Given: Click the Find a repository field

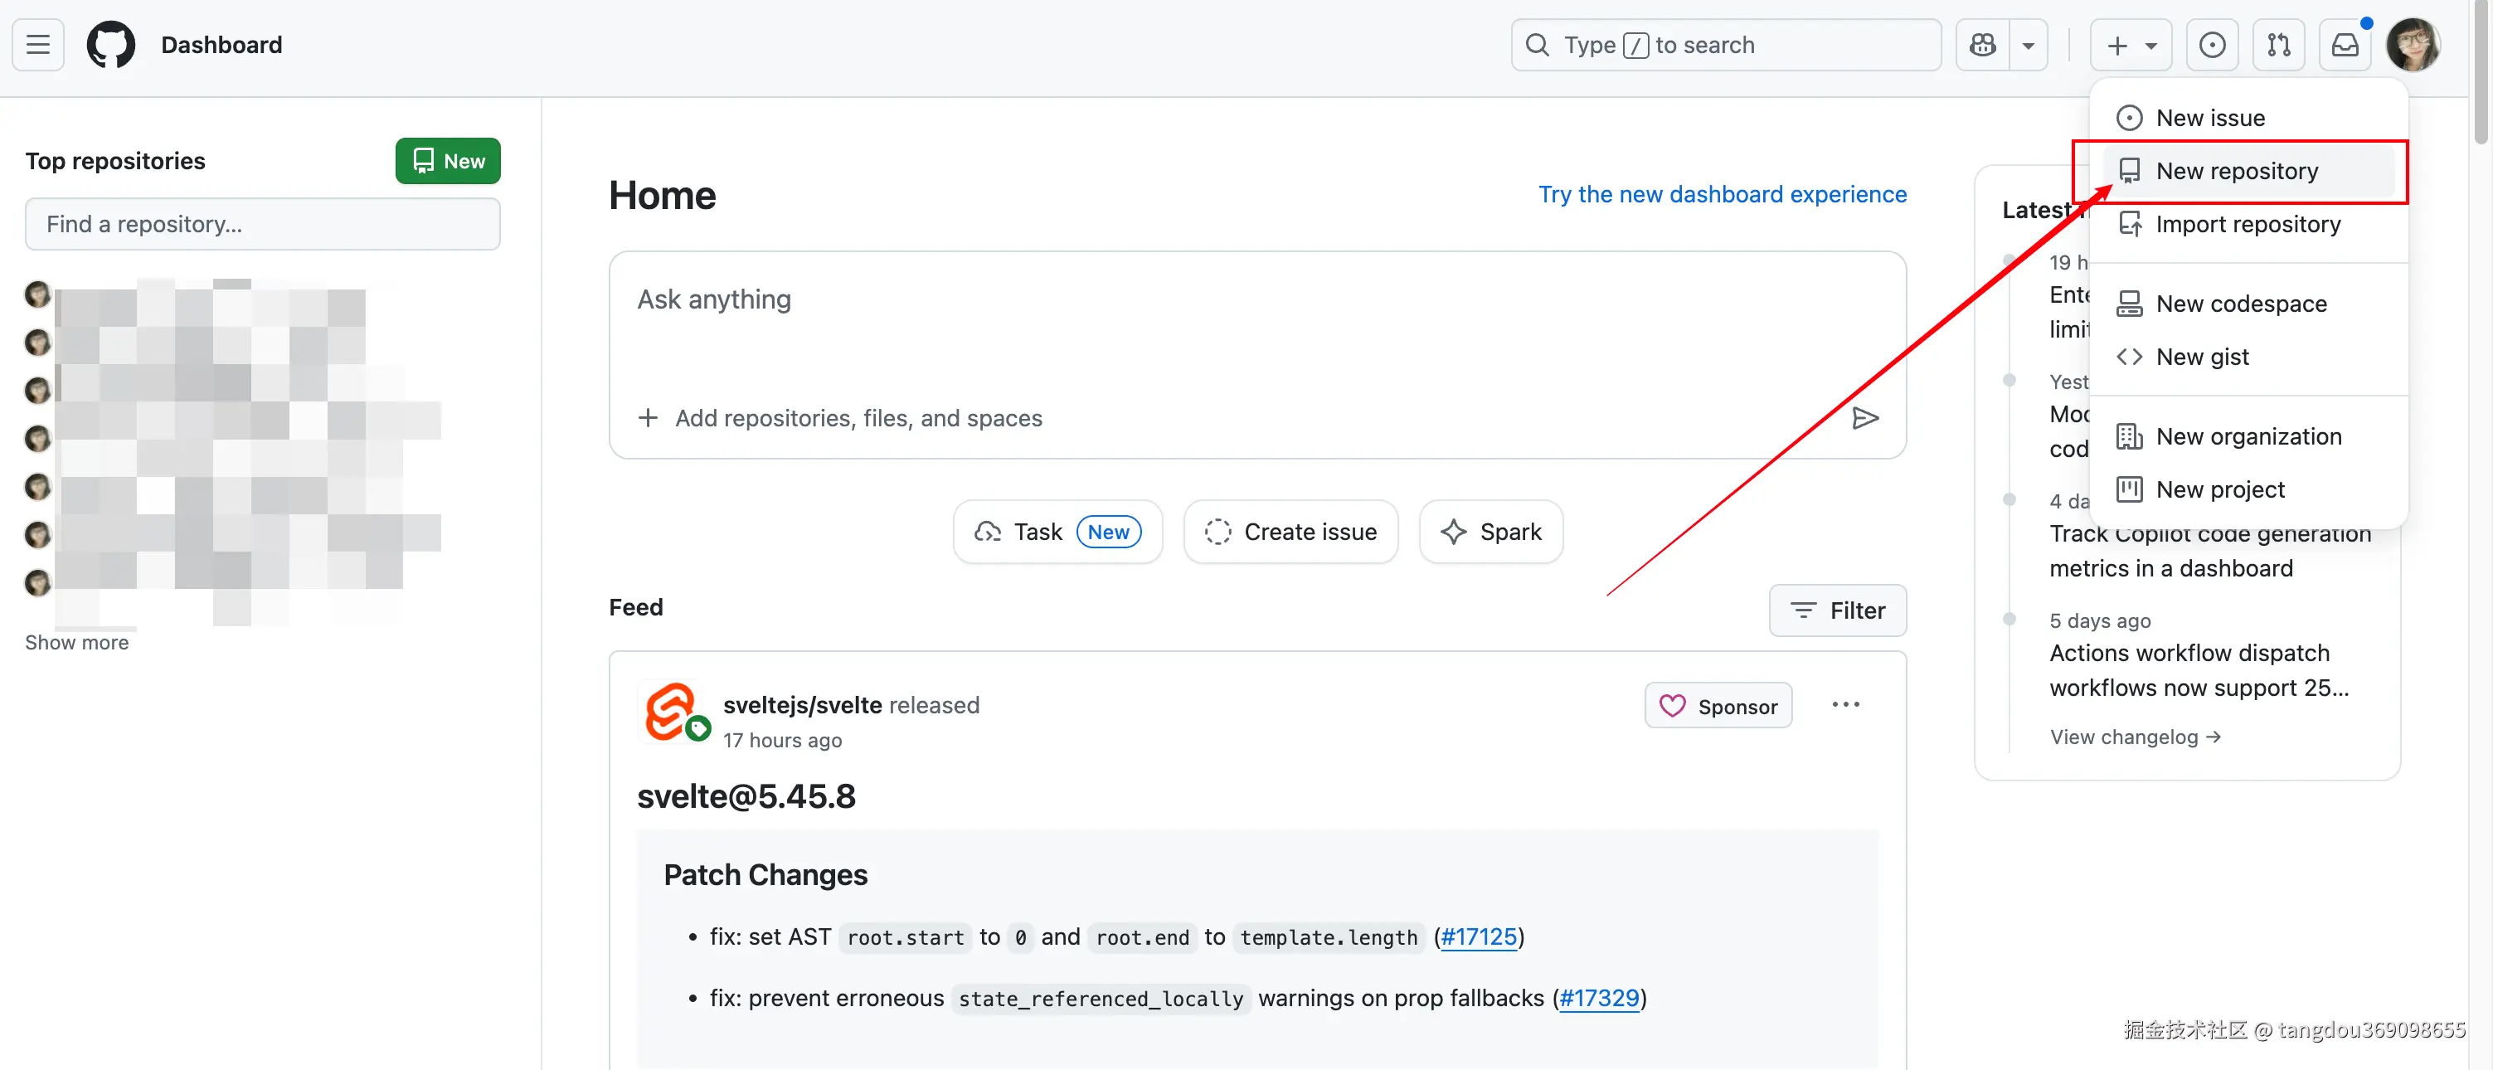Looking at the screenshot, I should click(x=262, y=225).
